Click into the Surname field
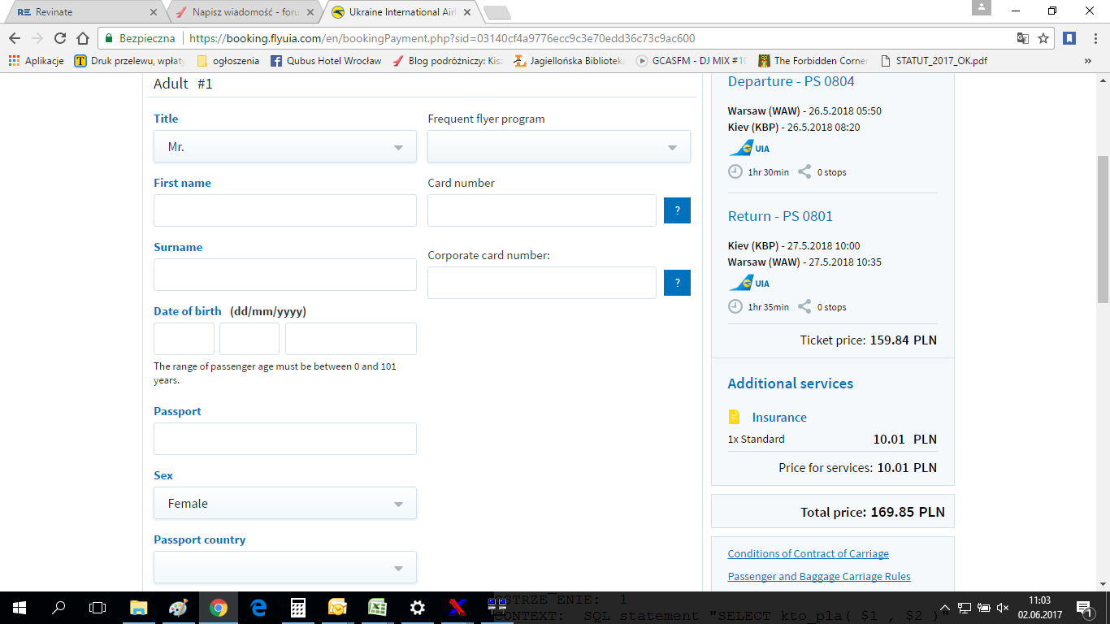This screenshot has width=1110, height=624. coord(285,275)
